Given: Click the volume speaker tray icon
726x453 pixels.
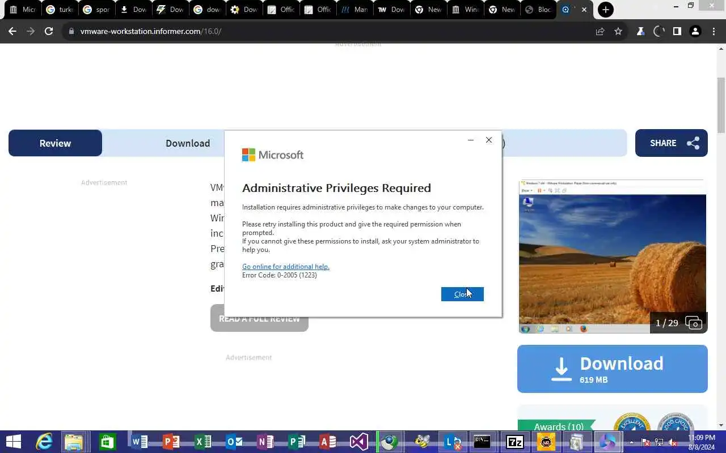Looking at the screenshot, I should point(672,442).
